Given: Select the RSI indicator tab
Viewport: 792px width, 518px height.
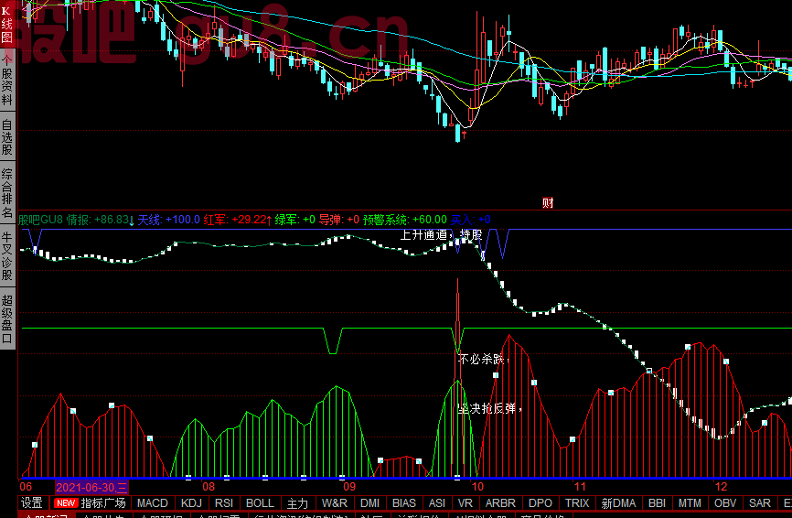Looking at the screenshot, I should point(224,502).
